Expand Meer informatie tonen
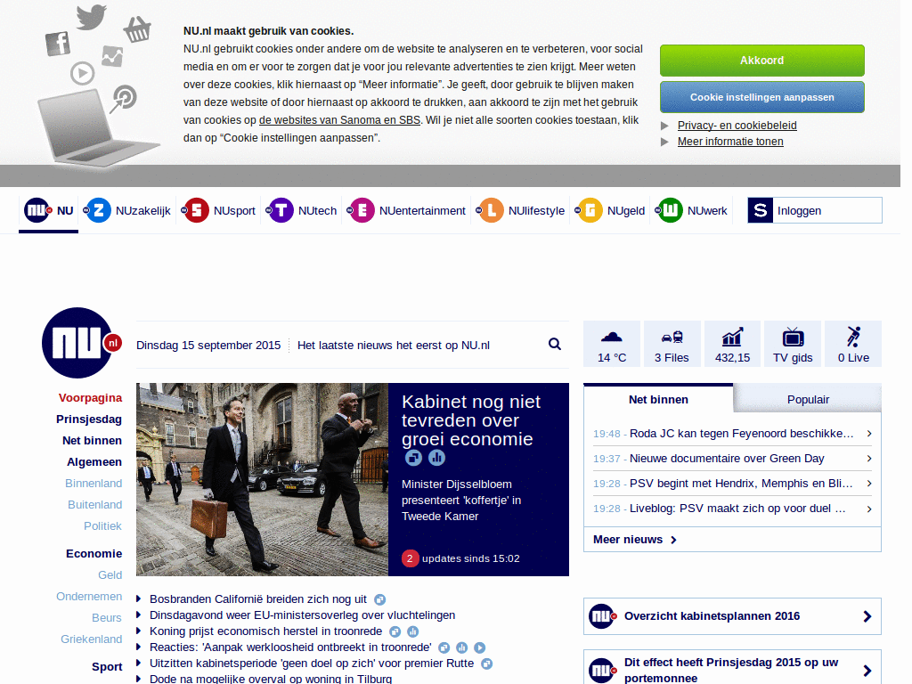912x684 pixels. tap(730, 141)
